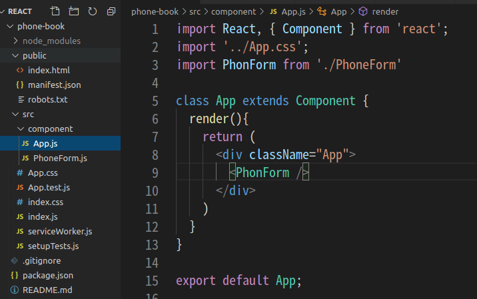Image resolution: width=477 pixels, height=299 pixels.
Task: Click './PhoneForm' import string on line 3
Action: [359, 65]
